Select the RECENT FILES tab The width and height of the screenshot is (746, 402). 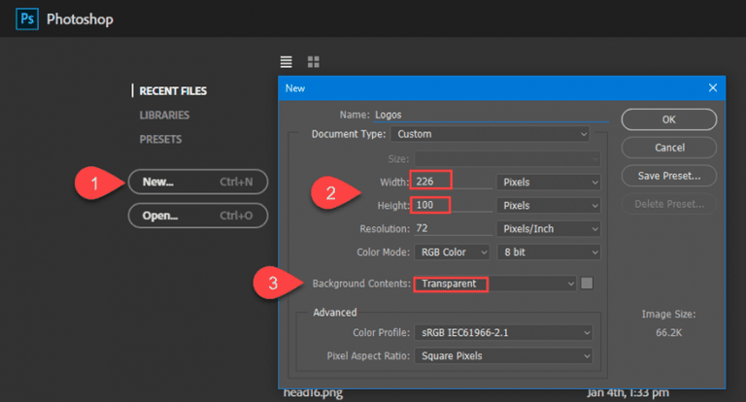173,91
